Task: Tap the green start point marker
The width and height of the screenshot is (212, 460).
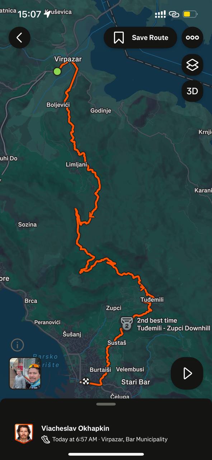Action: pyautogui.click(x=57, y=72)
